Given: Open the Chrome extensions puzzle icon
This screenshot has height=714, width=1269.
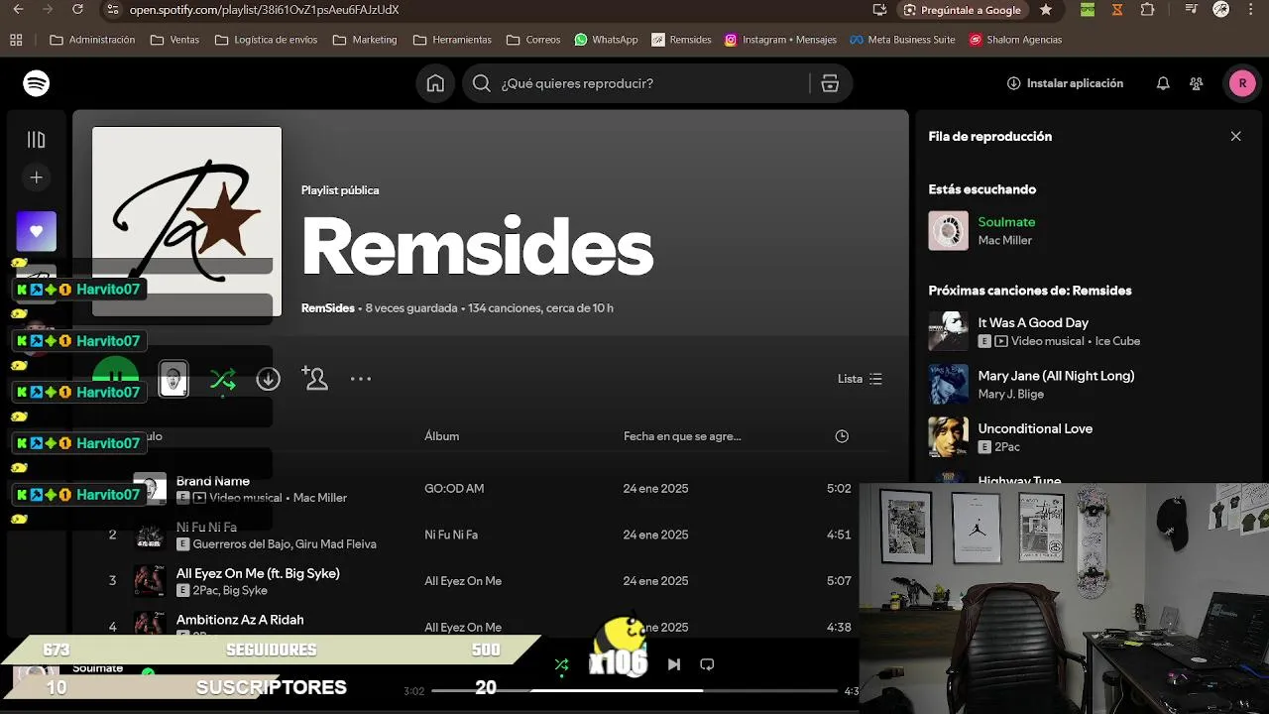Looking at the screenshot, I should pos(1147,10).
